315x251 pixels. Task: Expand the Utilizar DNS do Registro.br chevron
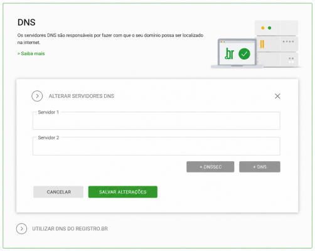(x=21, y=228)
